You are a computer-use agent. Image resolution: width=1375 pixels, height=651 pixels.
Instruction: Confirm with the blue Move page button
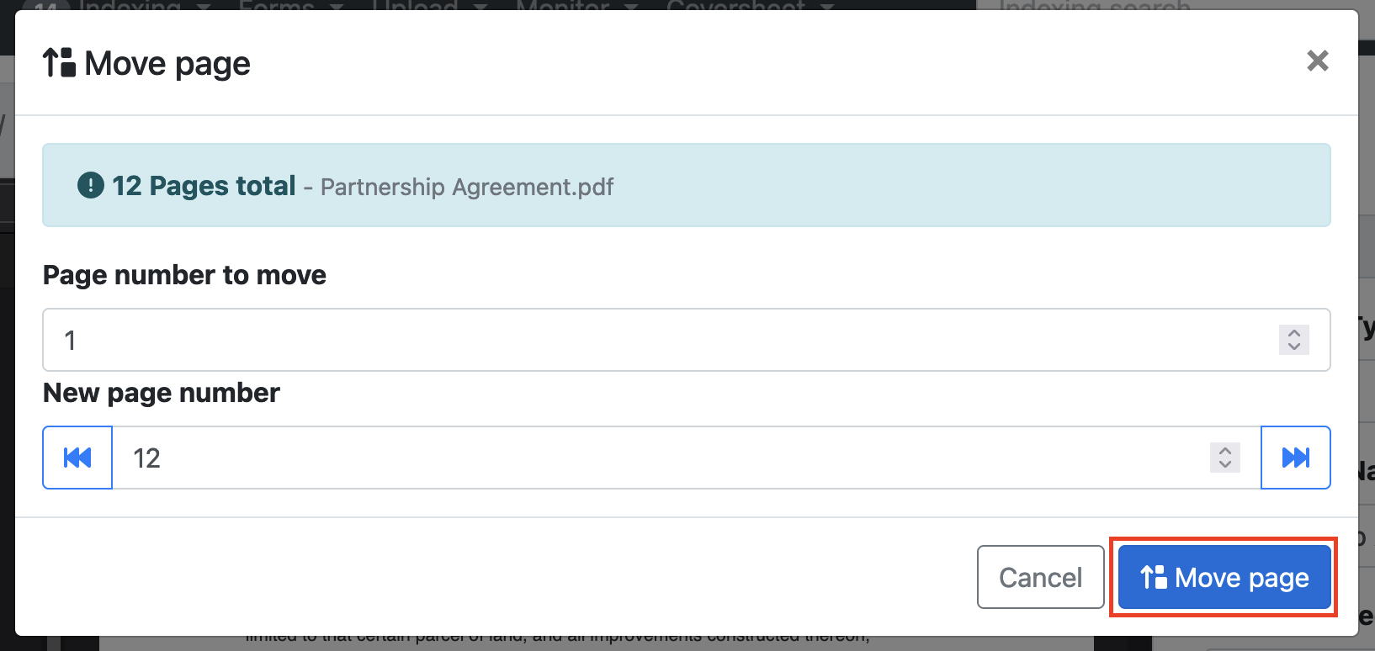coord(1224,578)
